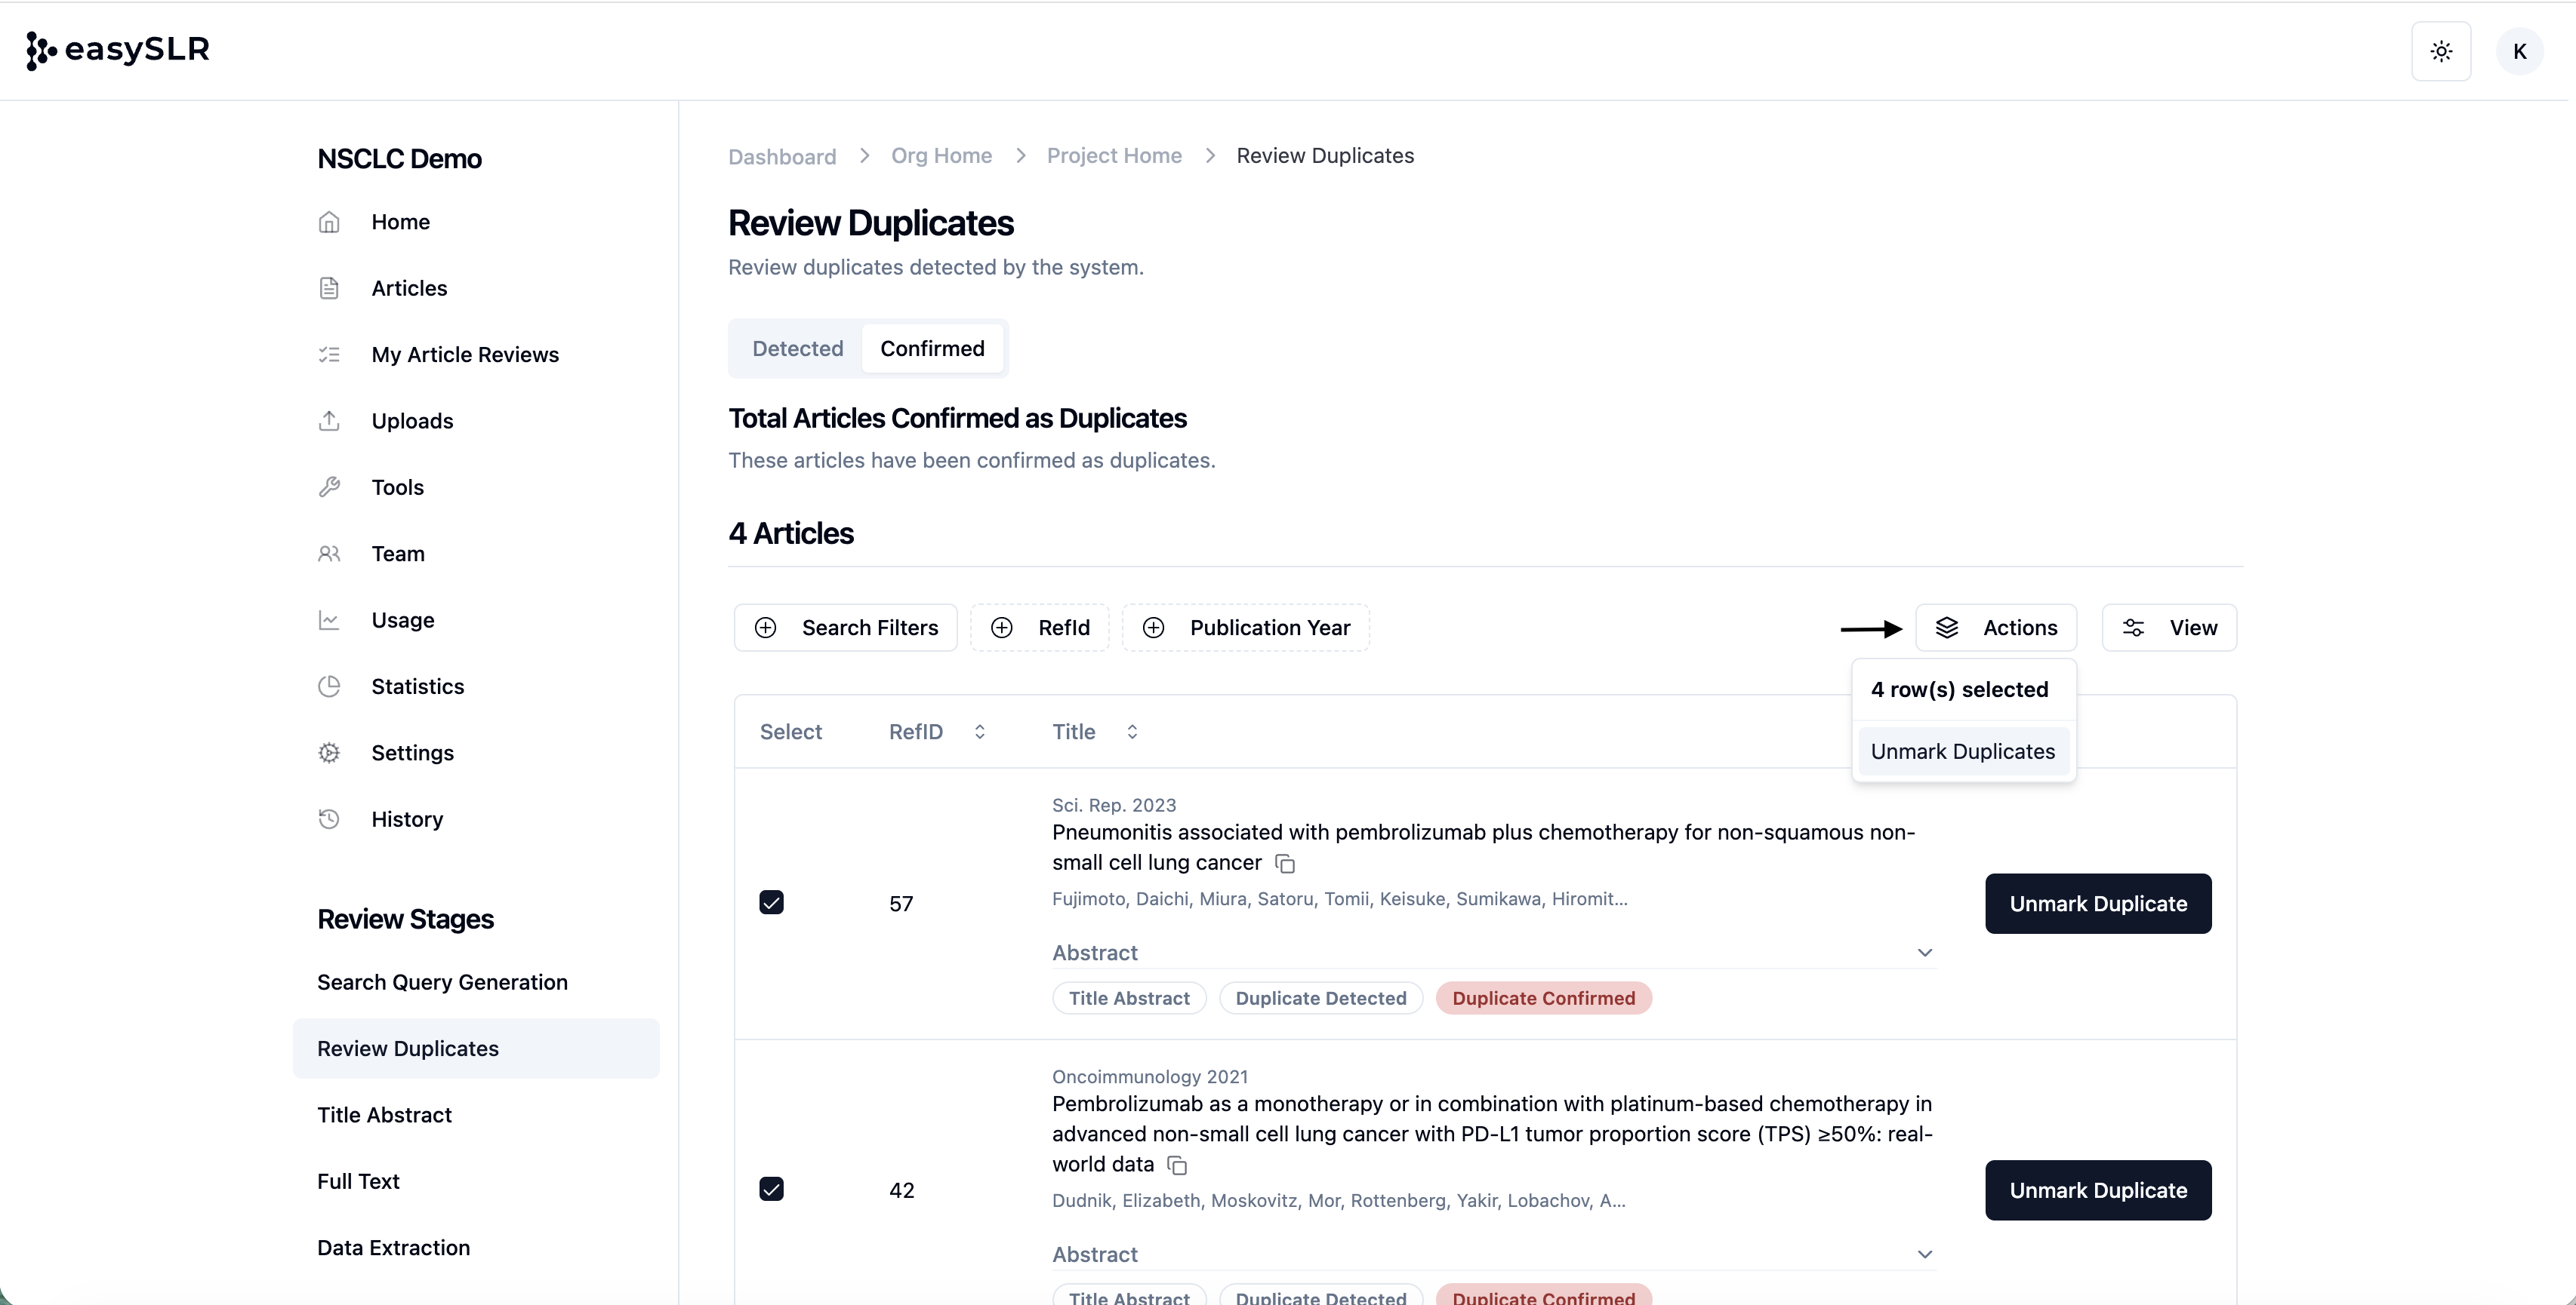Toggle the light/dark theme sun icon
The image size is (2576, 1305).
pyautogui.click(x=2441, y=51)
